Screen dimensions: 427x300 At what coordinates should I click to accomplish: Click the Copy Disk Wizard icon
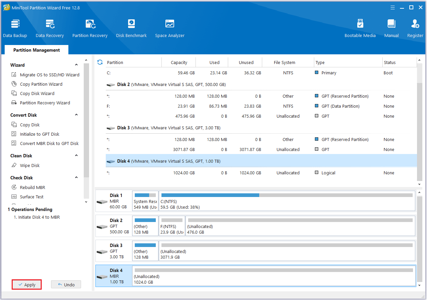click(14, 93)
